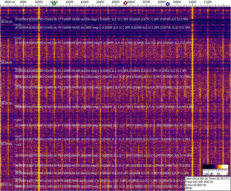231x191 pixels.
Task: Click the red diamond frequency marker
Action: pos(125,3)
